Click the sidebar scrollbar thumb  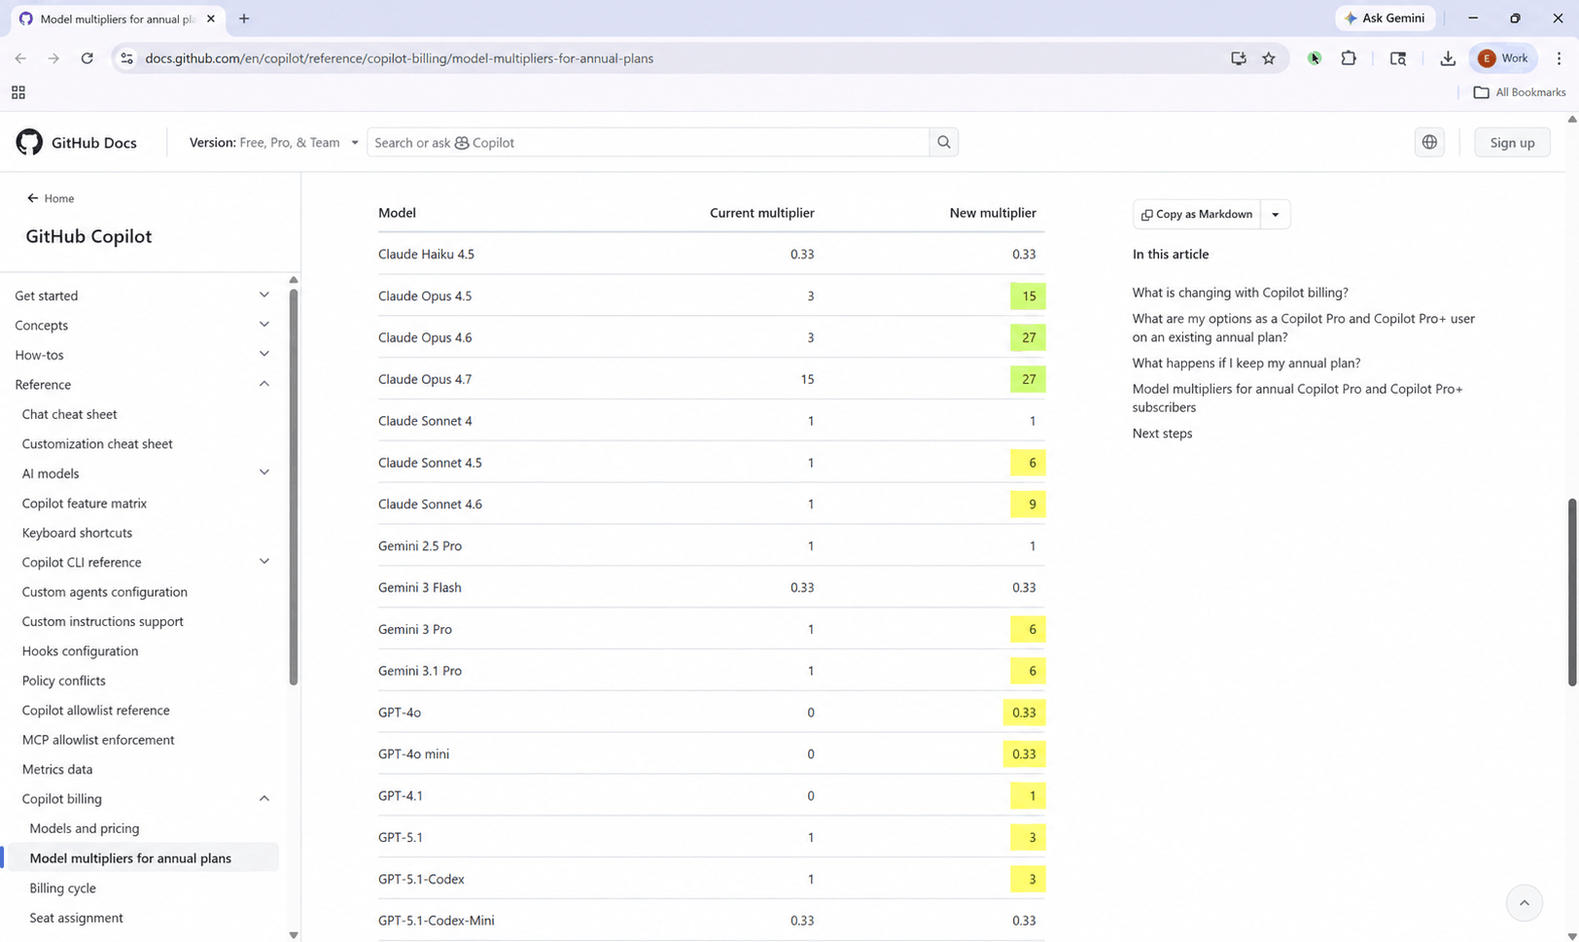pyautogui.click(x=294, y=486)
